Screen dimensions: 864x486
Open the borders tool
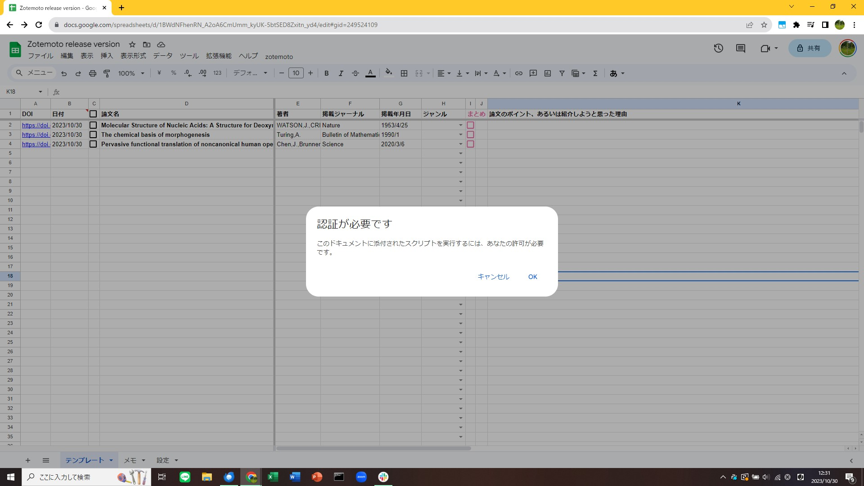point(404,73)
